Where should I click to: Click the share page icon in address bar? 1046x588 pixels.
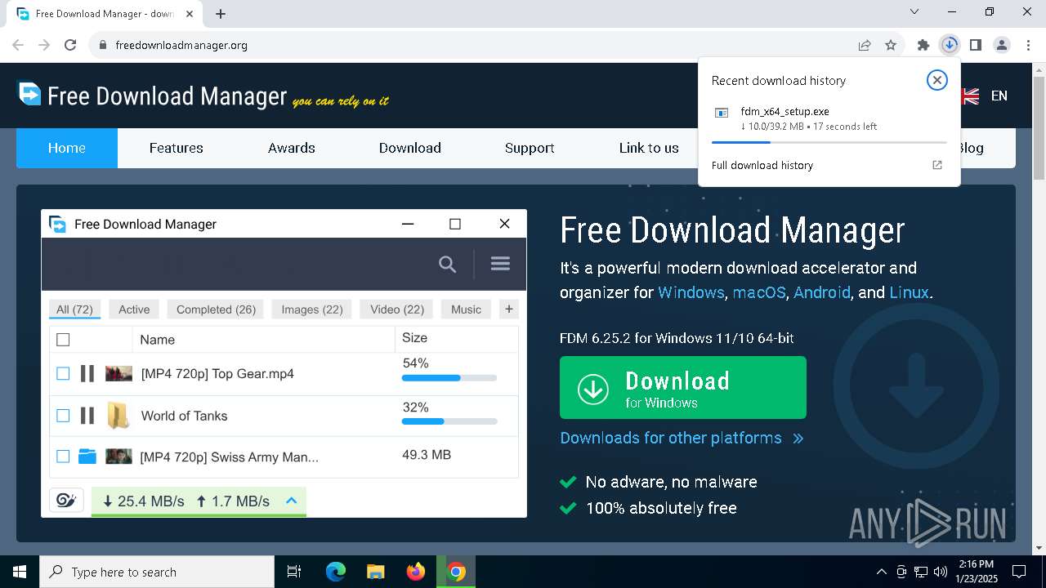click(x=865, y=45)
